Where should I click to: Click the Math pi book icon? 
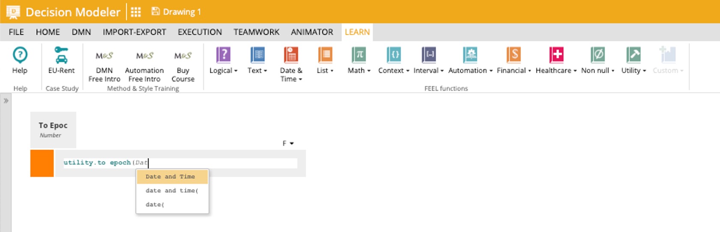359,55
